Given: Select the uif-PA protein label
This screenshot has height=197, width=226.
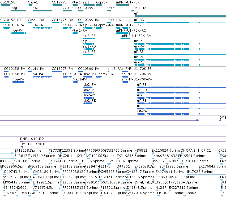Looking at the screenshot, I should pos(142,111).
